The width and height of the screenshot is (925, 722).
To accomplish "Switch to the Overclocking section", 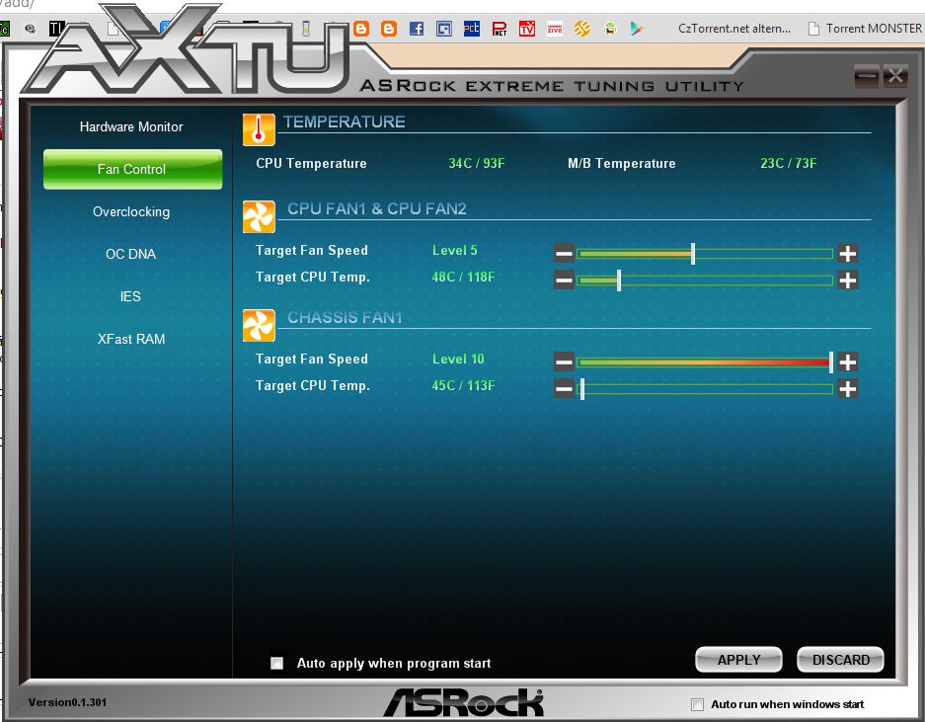I will pos(131,212).
